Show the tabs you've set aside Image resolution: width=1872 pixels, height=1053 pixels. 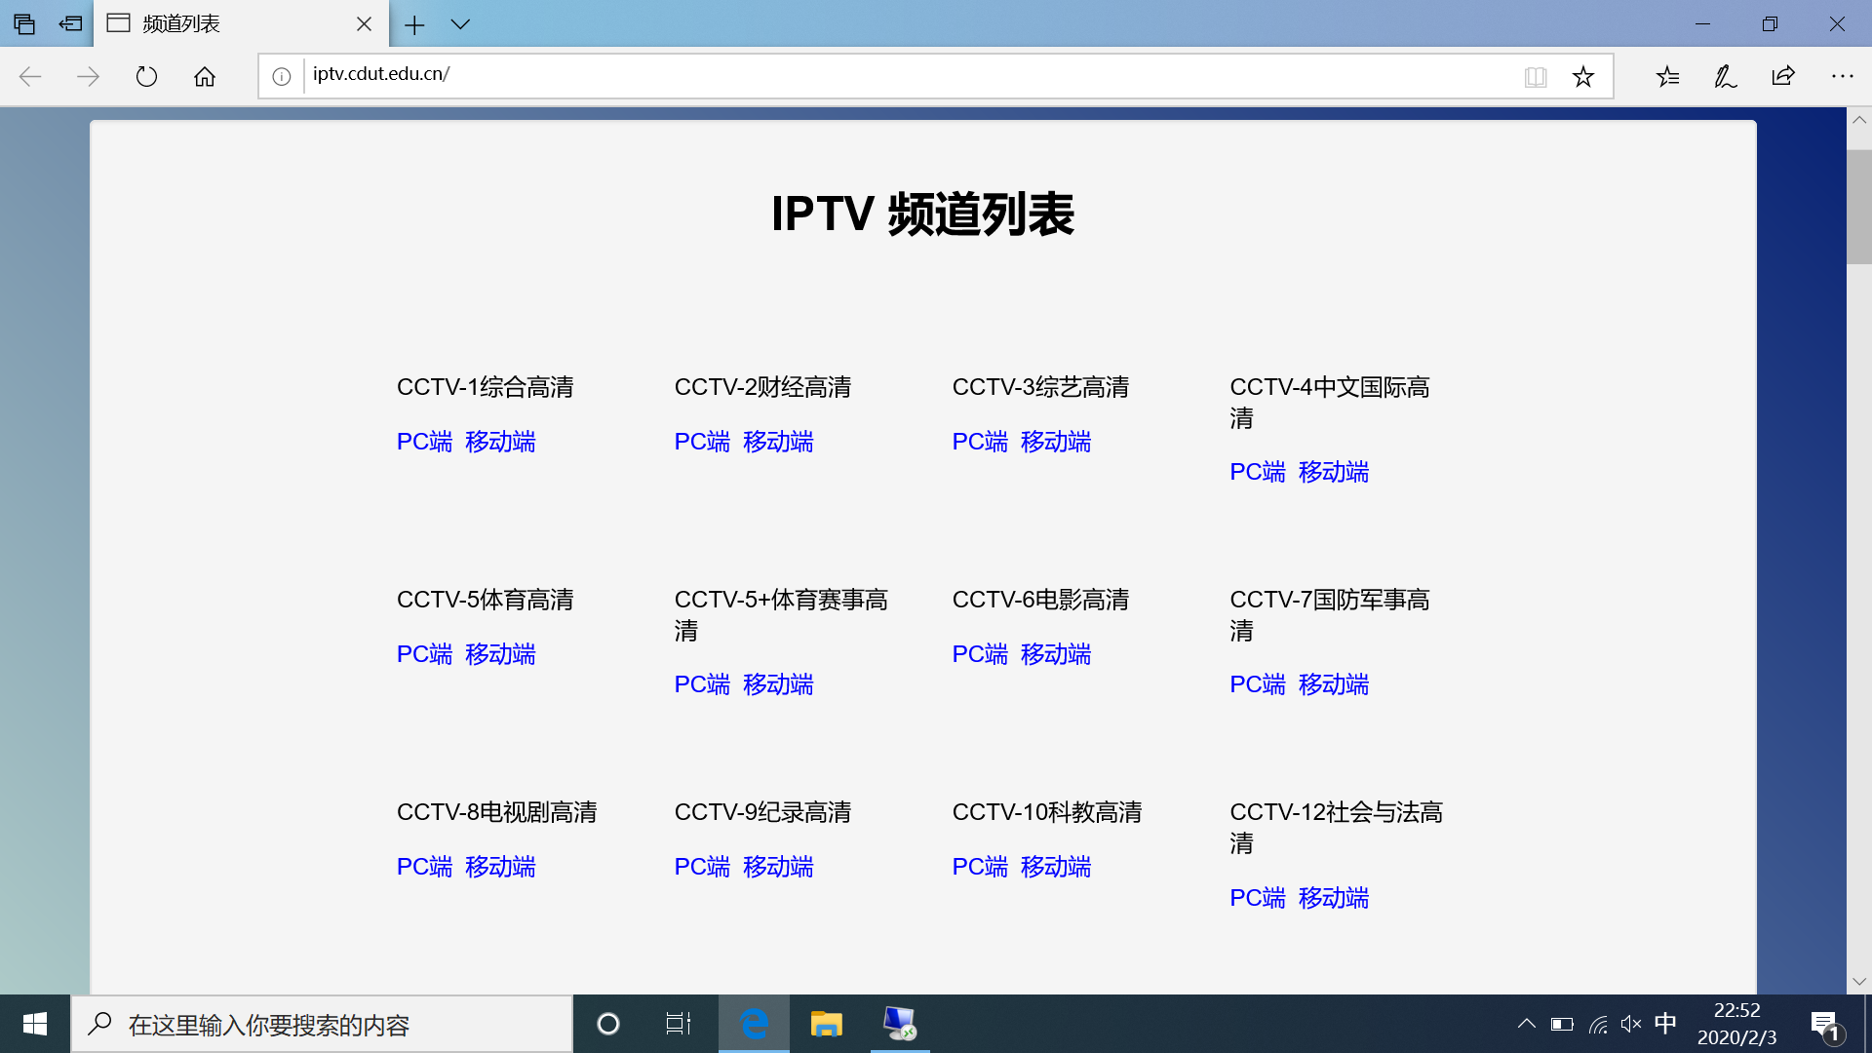point(24,23)
